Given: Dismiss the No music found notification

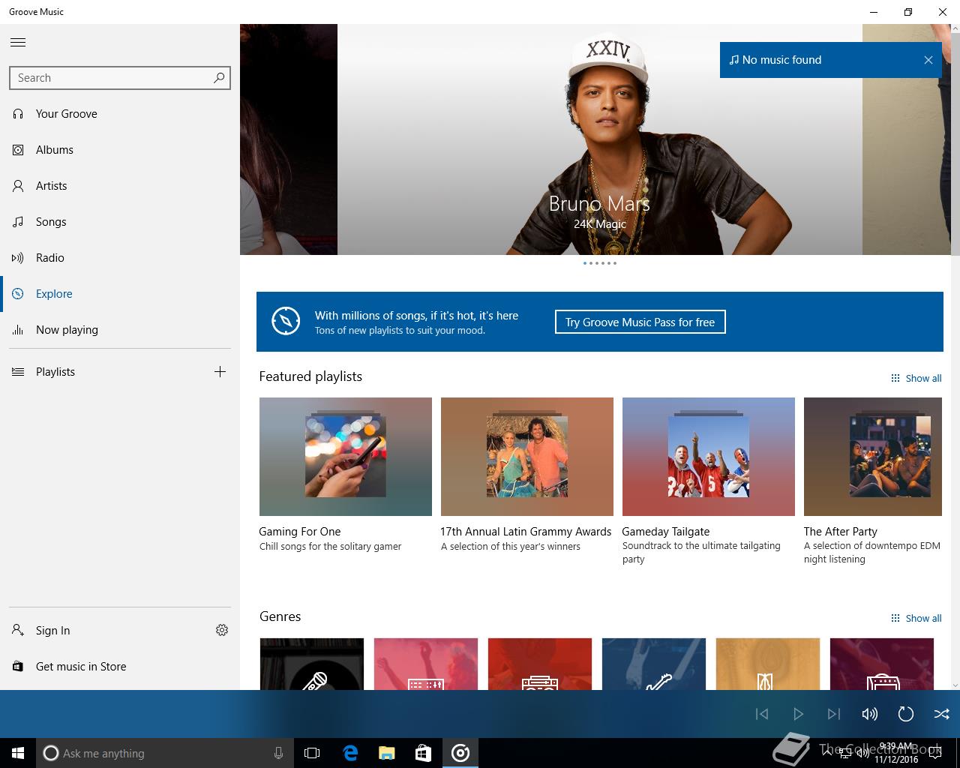Looking at the screenshot, I should tap(928, 60).
